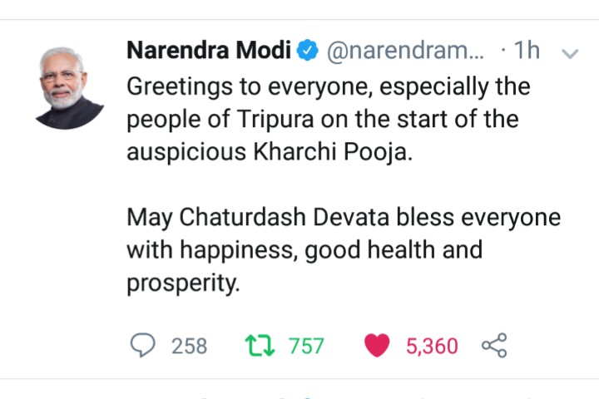Click the 757 retweets count
Image resolution: width=599 pixels, height=399 pixels.
306,346
